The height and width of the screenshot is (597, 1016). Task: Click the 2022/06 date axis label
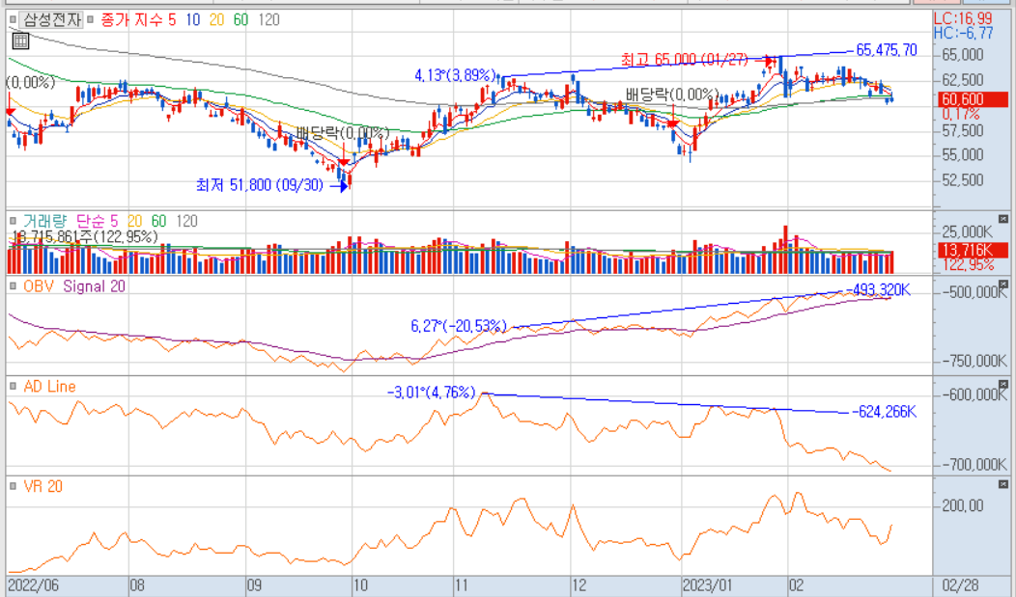(x=33, y=586)
